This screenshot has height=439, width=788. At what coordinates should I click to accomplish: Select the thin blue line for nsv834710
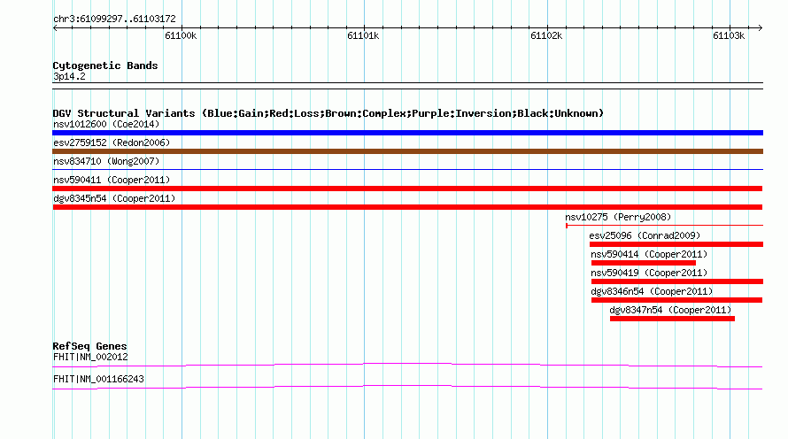[407, 170]
